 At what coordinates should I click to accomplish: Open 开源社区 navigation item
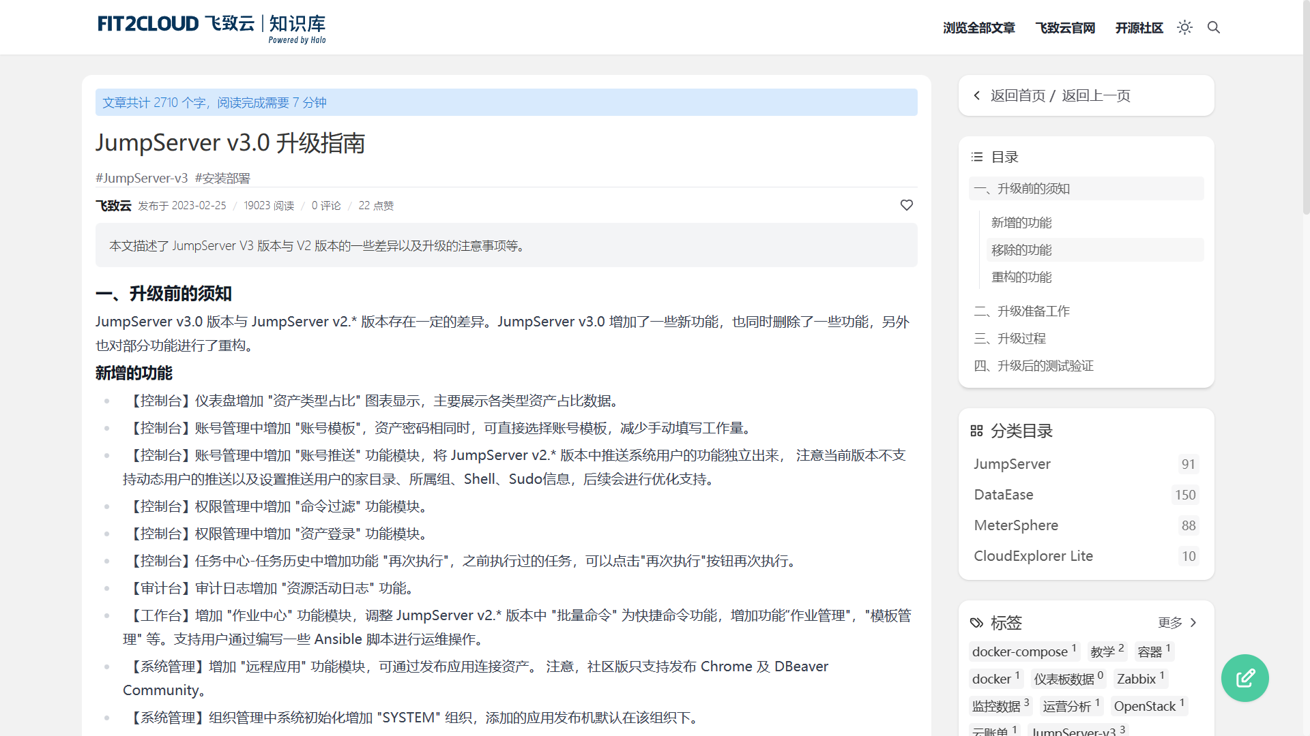[1139, 28]
